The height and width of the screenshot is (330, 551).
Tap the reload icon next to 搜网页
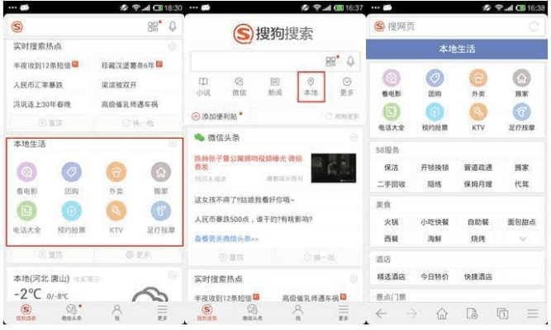[534, 26]
